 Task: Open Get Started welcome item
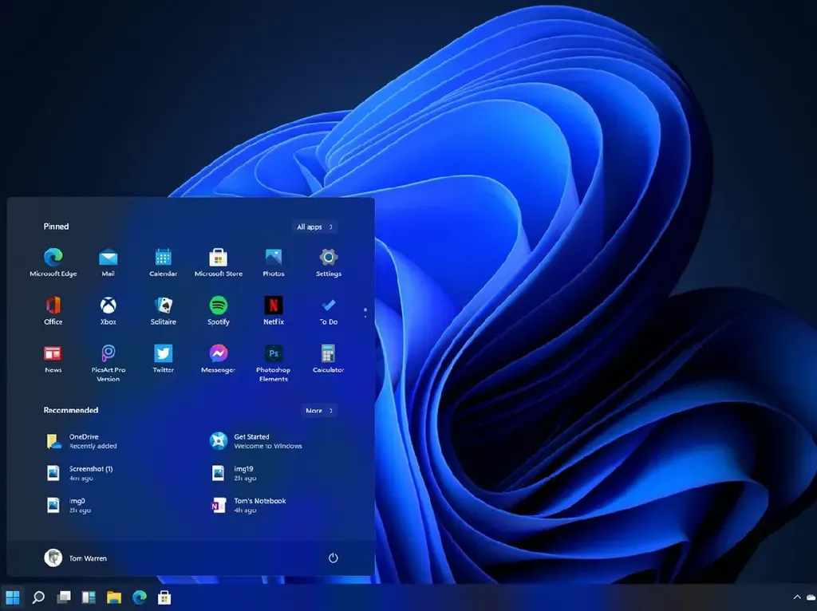(256, 441)
